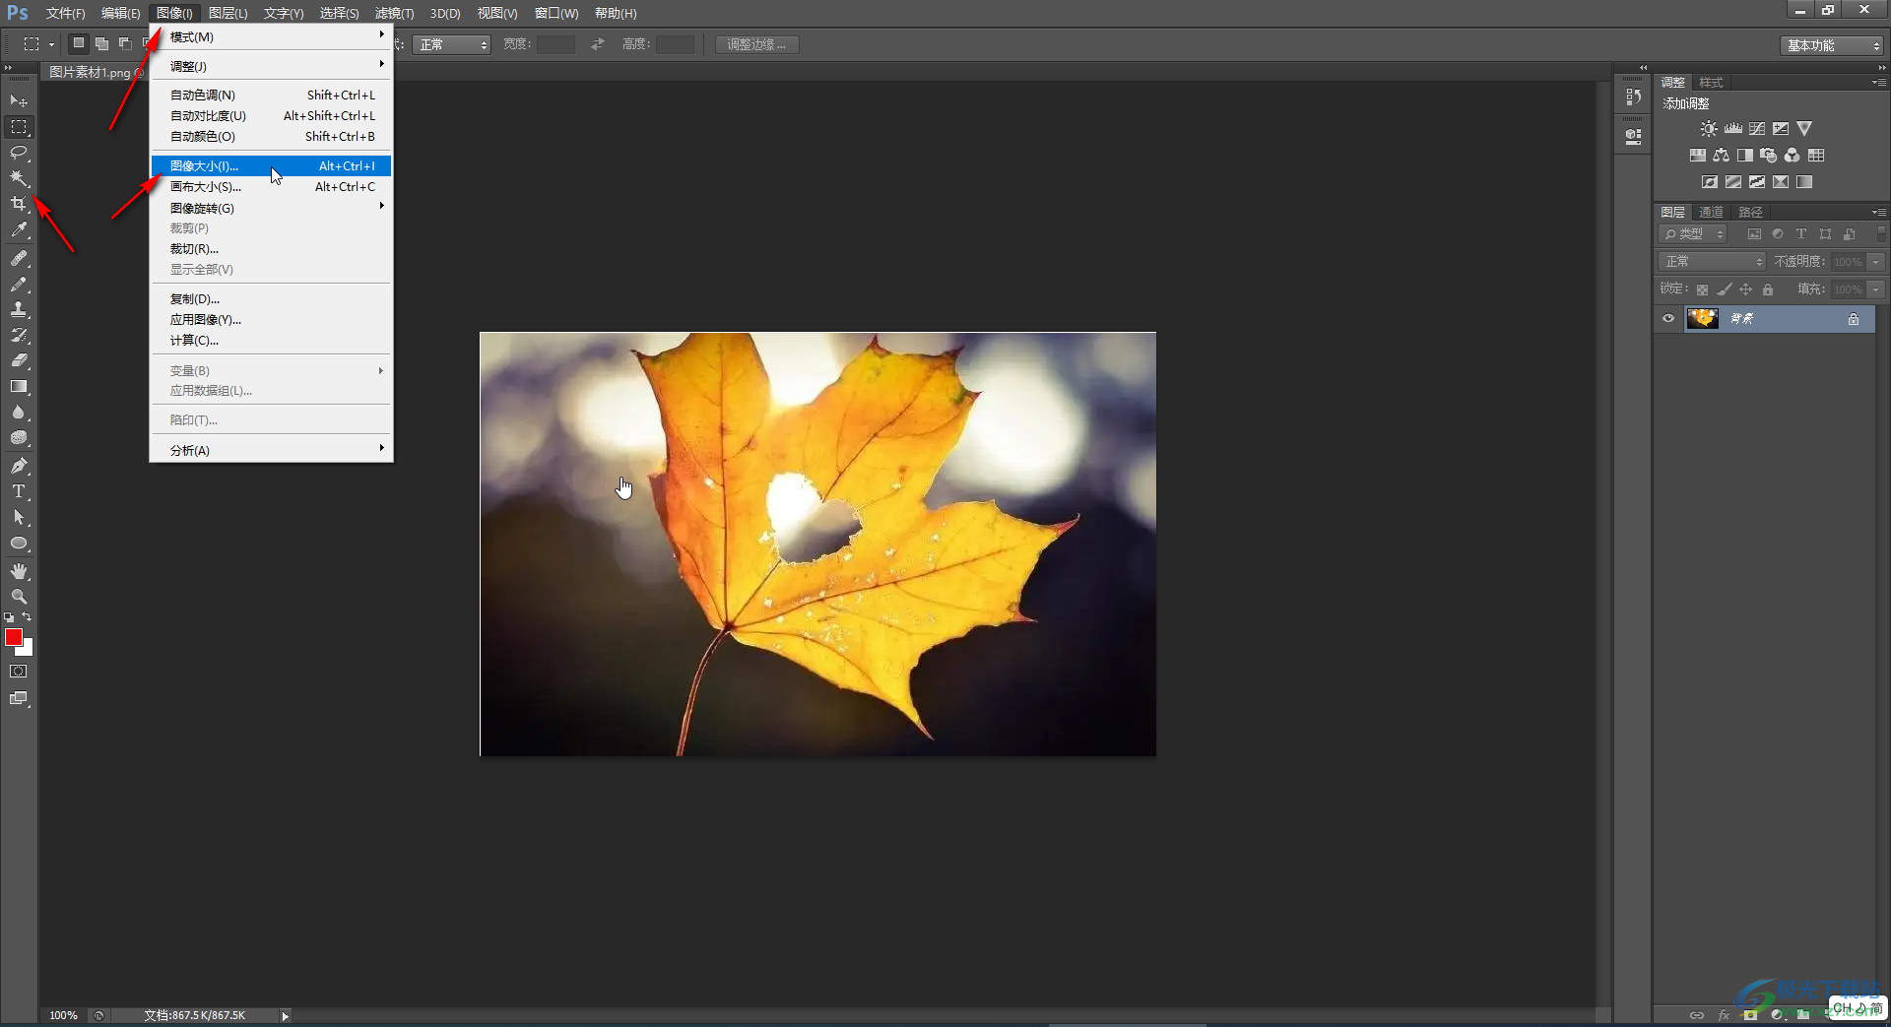Select the Lasso tool
1891x1027 pixels.
19,153
